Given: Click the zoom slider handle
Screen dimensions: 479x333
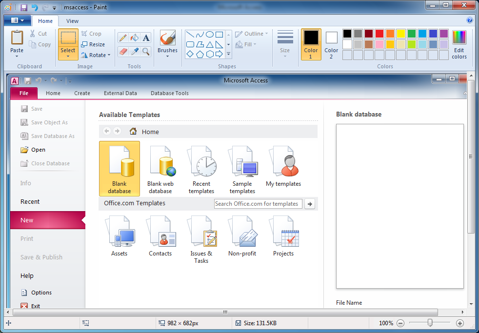Looking at the screenshot, I should [430, 323].
